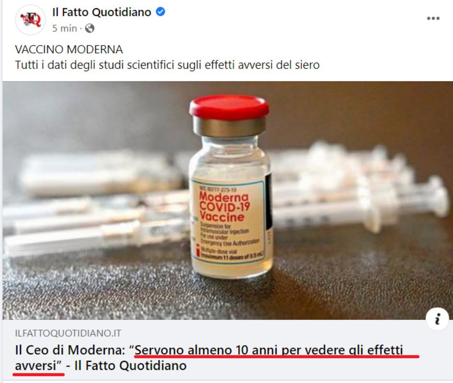Click the blurred syringes left of vial

point(95,202)
